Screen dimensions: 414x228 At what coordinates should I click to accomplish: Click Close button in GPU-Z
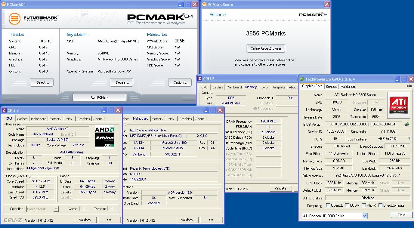[x=402, y=215]
